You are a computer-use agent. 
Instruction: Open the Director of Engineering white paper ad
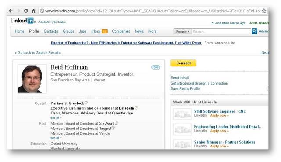point(126,43)
